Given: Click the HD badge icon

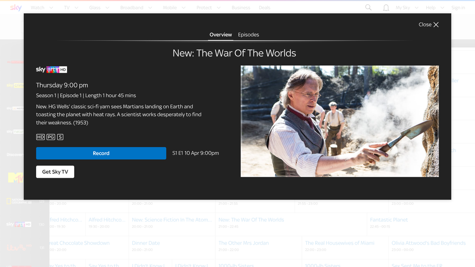Looking at the screenshot, I should pos(40,137).
